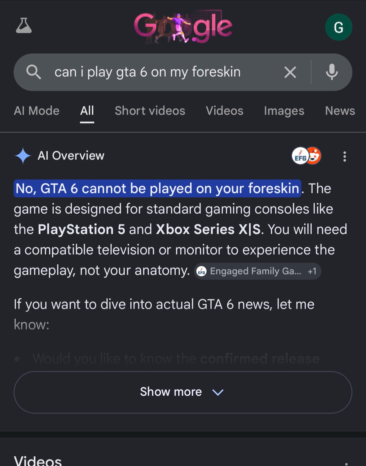Click the Show more chevron arrow
366x466 pixels.
(218, 392)
